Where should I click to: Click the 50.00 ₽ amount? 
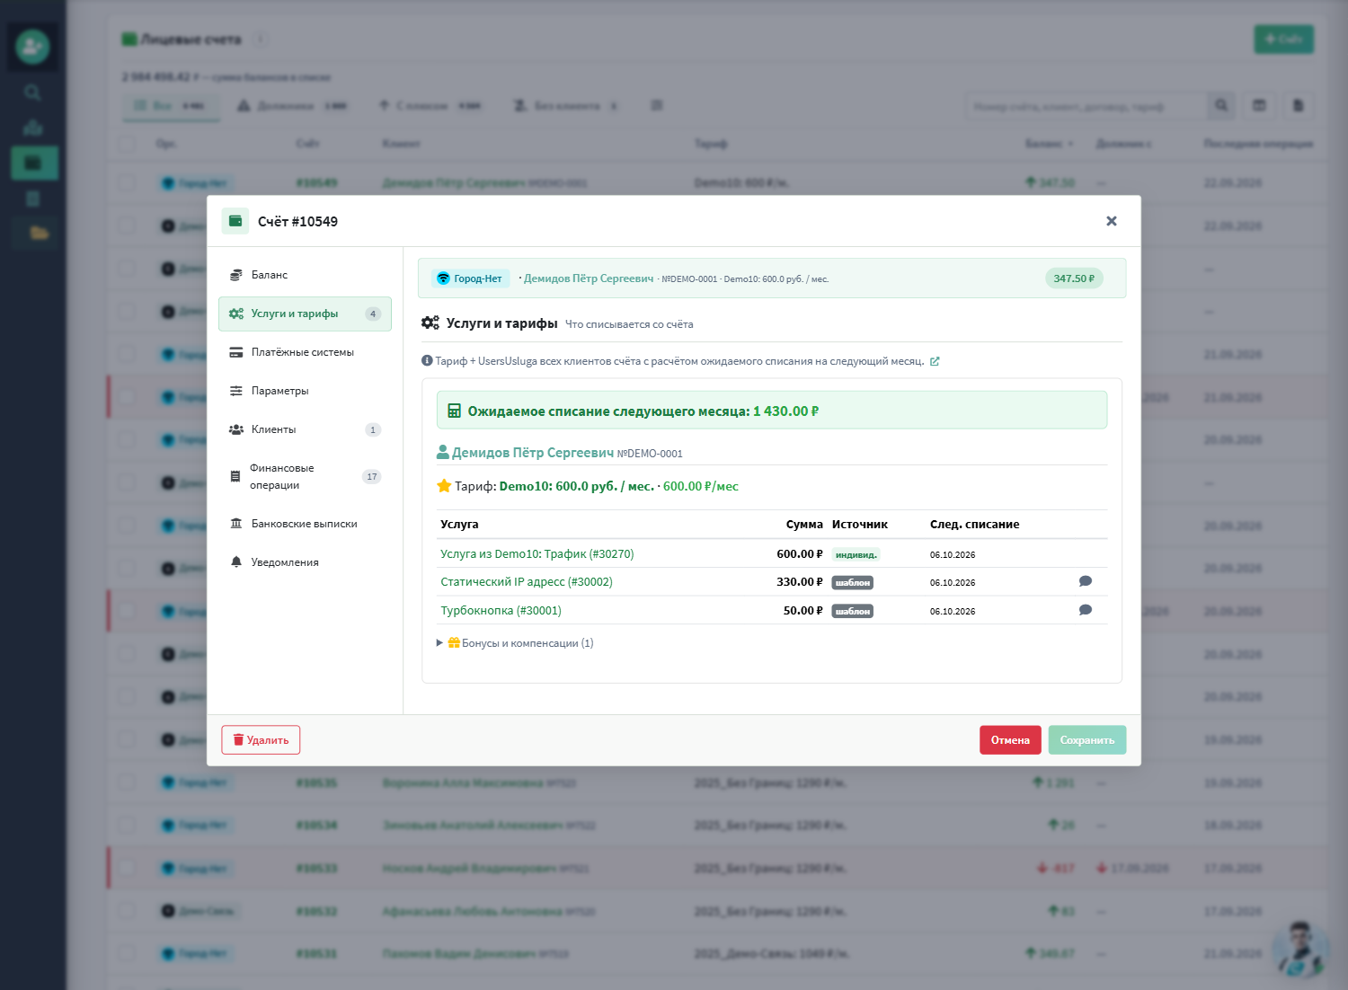(803, 611)
